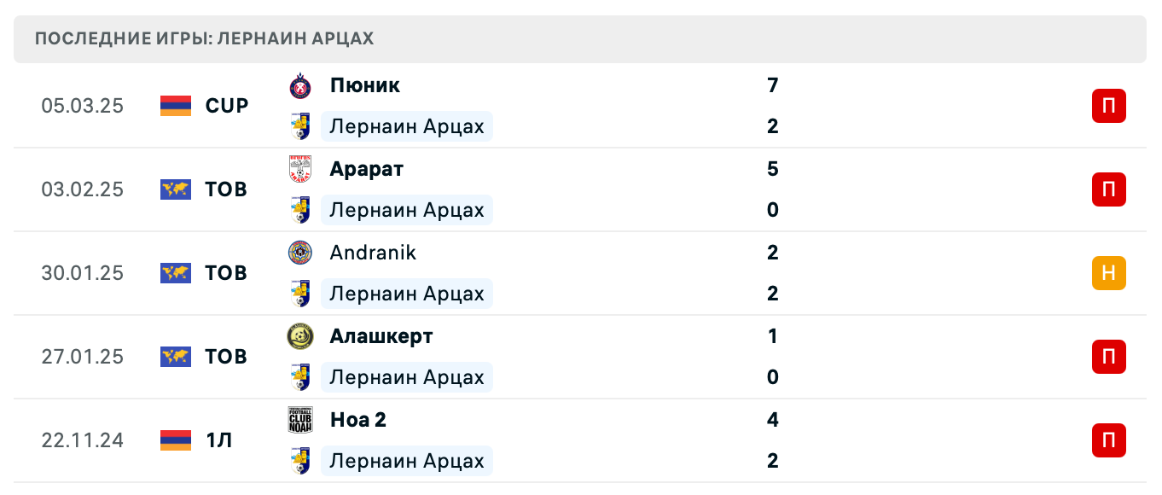Click the Ноа 2 club crest
The image size is (1162, 495).
[299, 419]
